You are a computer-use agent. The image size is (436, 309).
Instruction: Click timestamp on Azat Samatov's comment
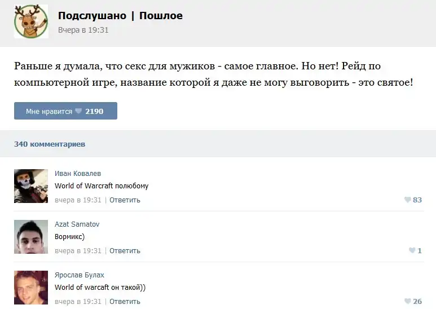click(78, 250)
